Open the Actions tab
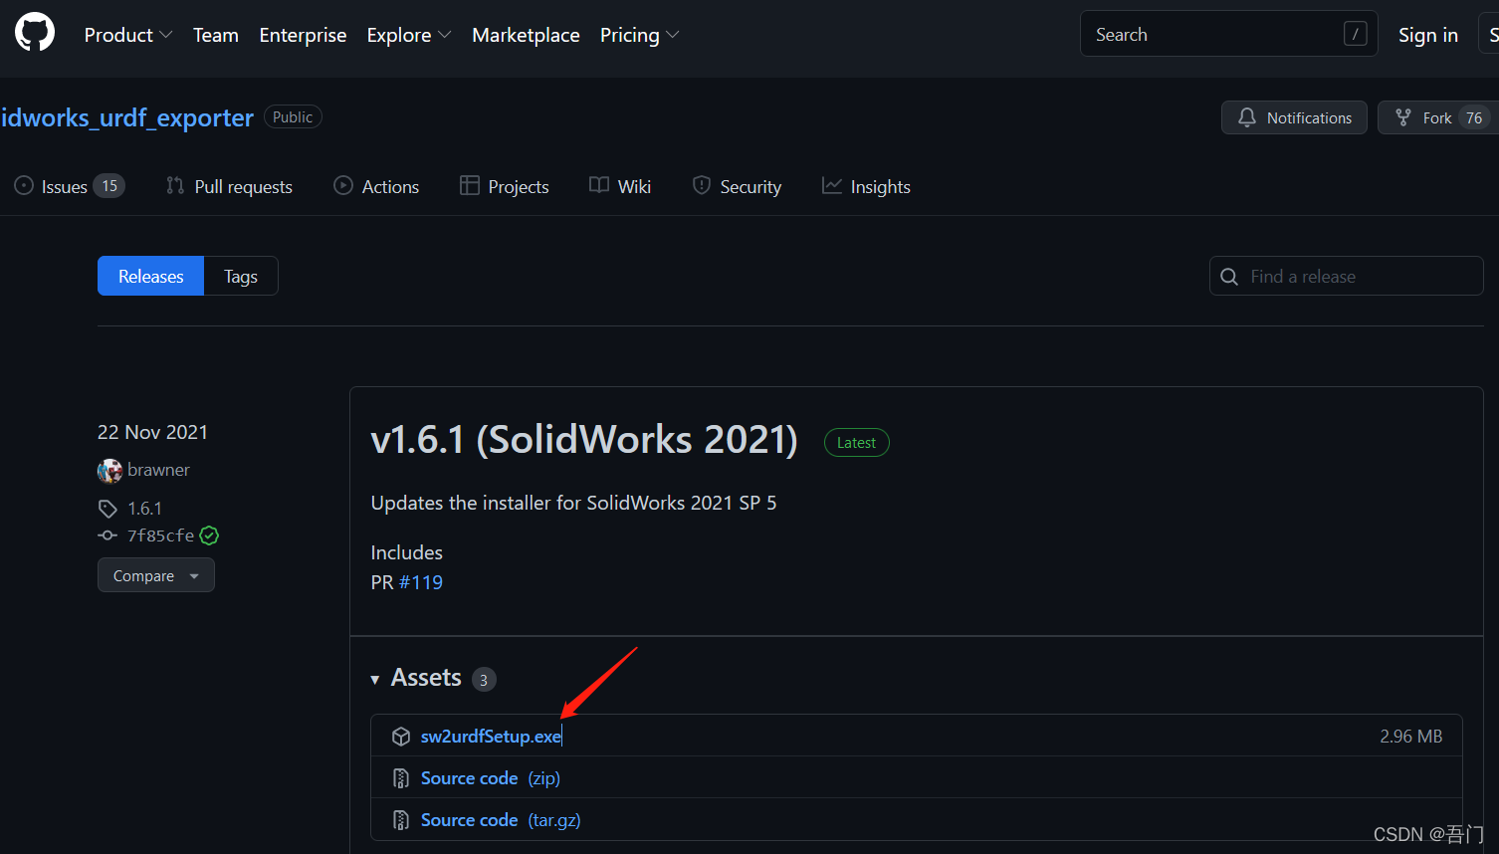The image size is (1499, 854). coord(376,186)
